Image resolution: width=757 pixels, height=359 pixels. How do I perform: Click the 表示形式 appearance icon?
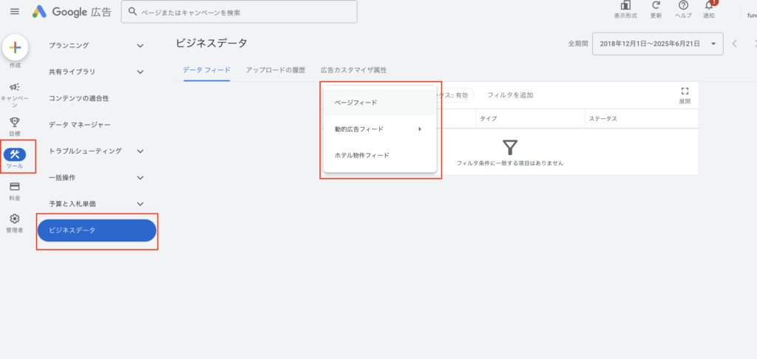coord(625,7)
